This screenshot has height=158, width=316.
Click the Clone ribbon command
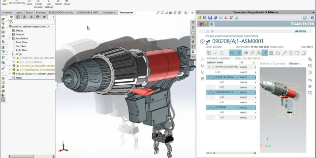(x=29, y=3)
